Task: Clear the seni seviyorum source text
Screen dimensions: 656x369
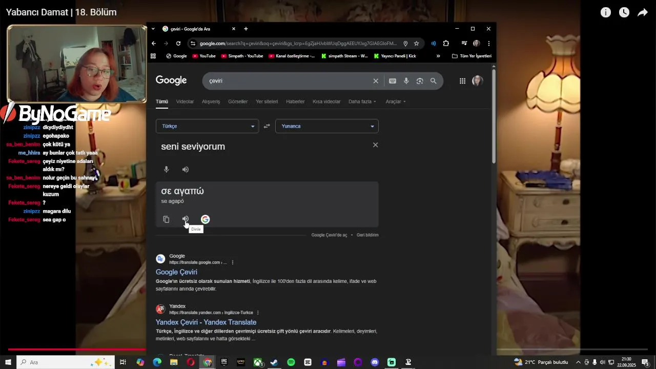Action: pos(375,145)
